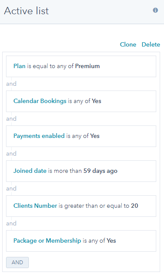Open the Clients Number property link
Screen dimensions: 164x275
[x=35, y=206]
